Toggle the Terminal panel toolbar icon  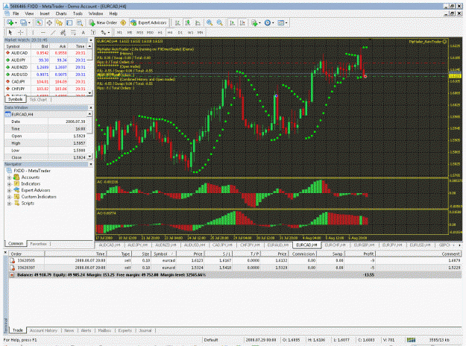click(x=69, y=22)
